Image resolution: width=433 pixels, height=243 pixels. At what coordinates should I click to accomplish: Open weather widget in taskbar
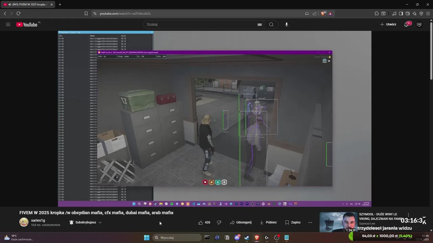(x=19, y=238)
